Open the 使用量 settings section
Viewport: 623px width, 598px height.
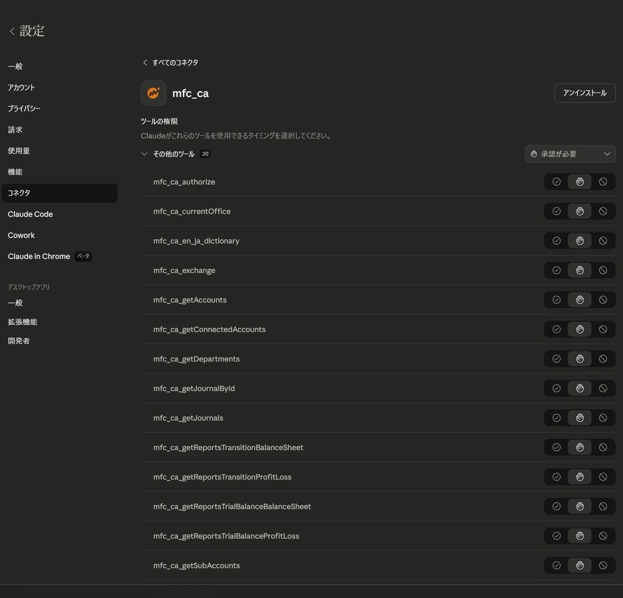point(19,151)
